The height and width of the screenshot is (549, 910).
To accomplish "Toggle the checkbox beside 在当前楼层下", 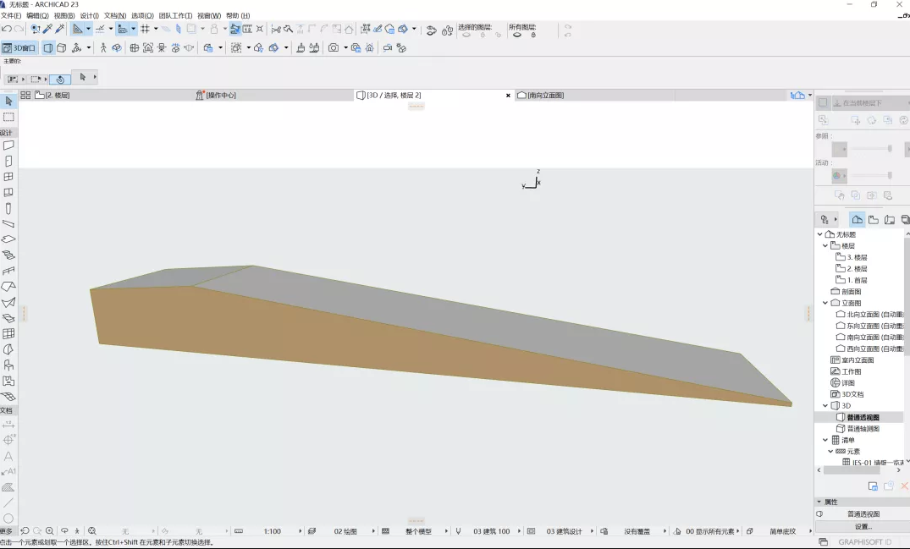I will [822, 103].
